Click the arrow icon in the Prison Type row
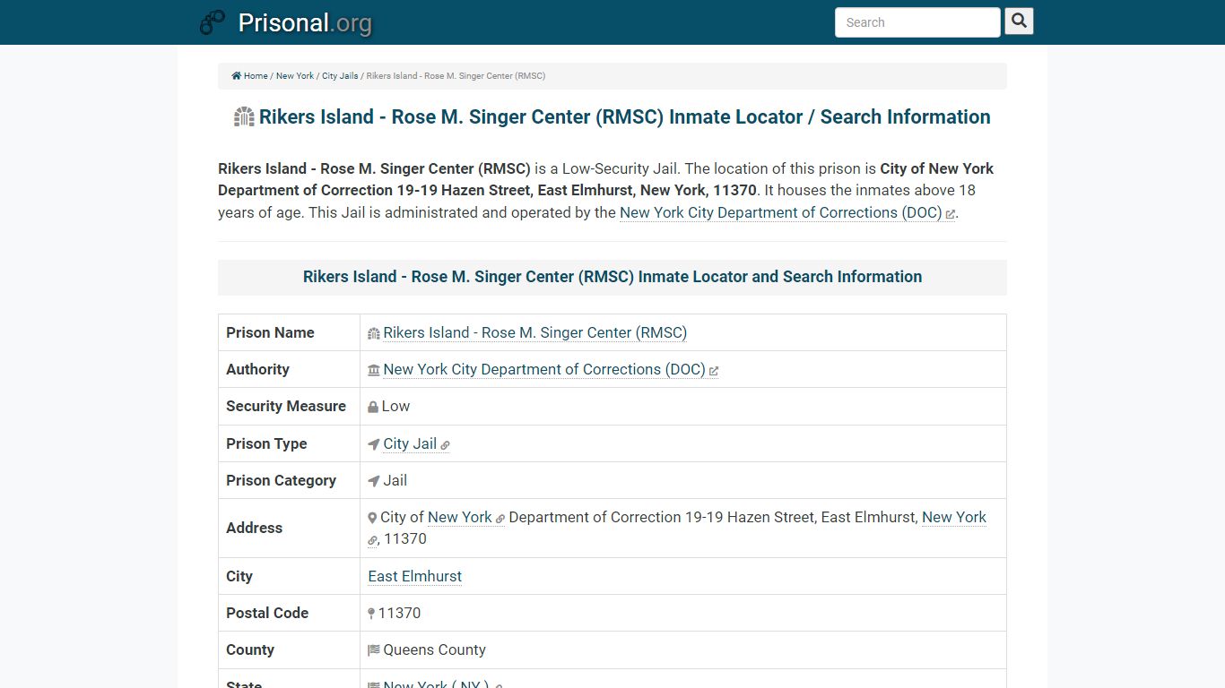This screenshot has height=688, width=1225. coord(374,444)
